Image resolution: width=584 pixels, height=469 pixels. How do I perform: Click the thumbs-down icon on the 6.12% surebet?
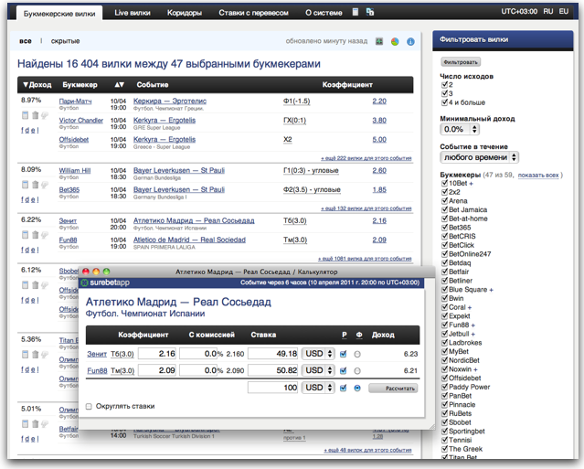click(45, 285)
